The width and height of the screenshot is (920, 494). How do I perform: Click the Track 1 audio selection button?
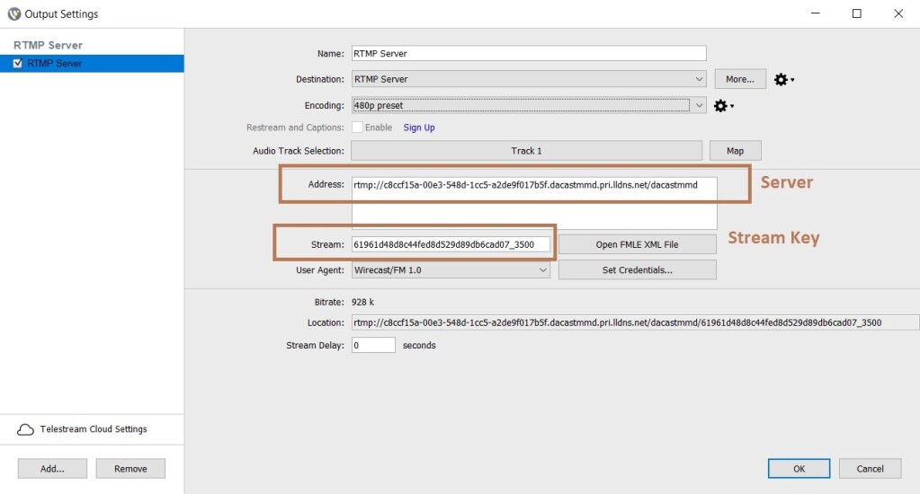[526, 151]
